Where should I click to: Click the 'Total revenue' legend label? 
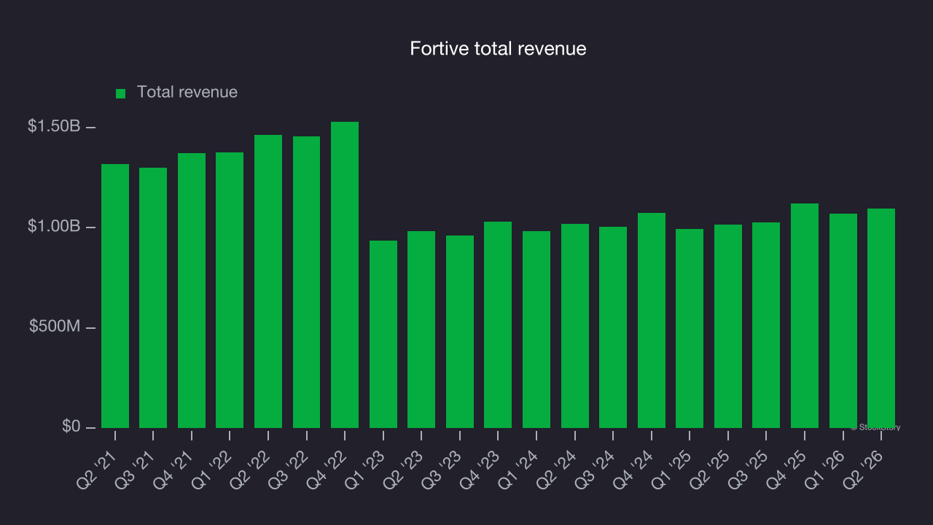click(x=187, y=93)
